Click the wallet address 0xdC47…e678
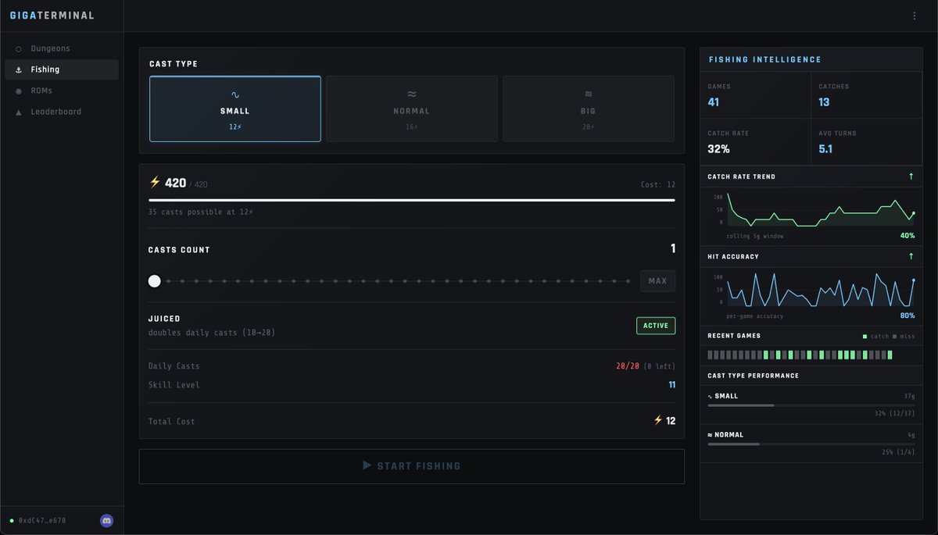938x535 pixels. pyautogui.click(x=42, y=520)
